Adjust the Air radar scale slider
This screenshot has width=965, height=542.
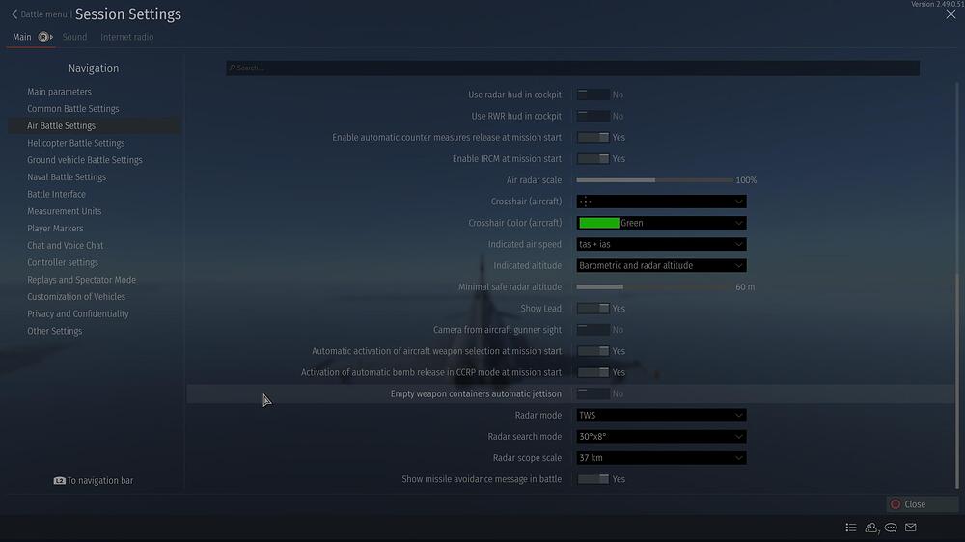click(x=654, y=180)
